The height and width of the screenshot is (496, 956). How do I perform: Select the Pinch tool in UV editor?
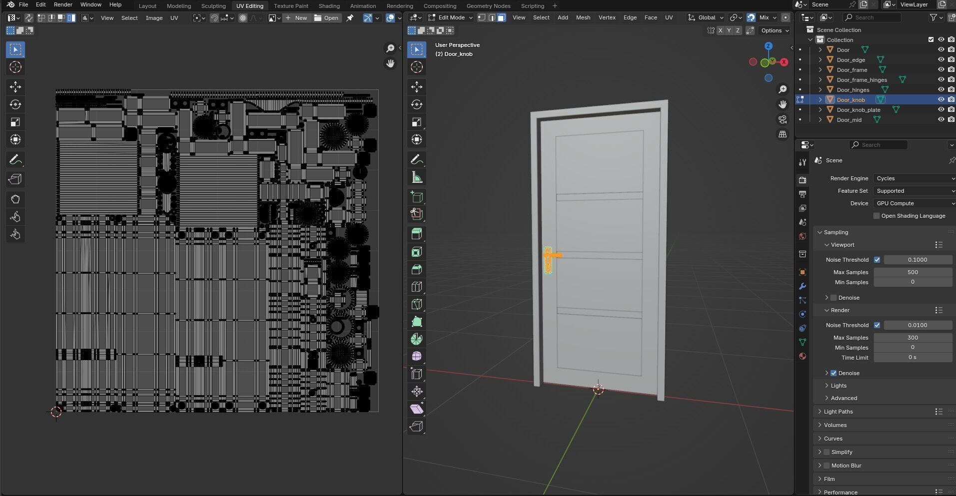[15, 234]
